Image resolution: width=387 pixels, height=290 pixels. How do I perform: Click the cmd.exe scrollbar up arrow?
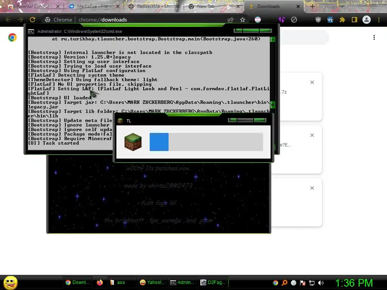[273, 39]
